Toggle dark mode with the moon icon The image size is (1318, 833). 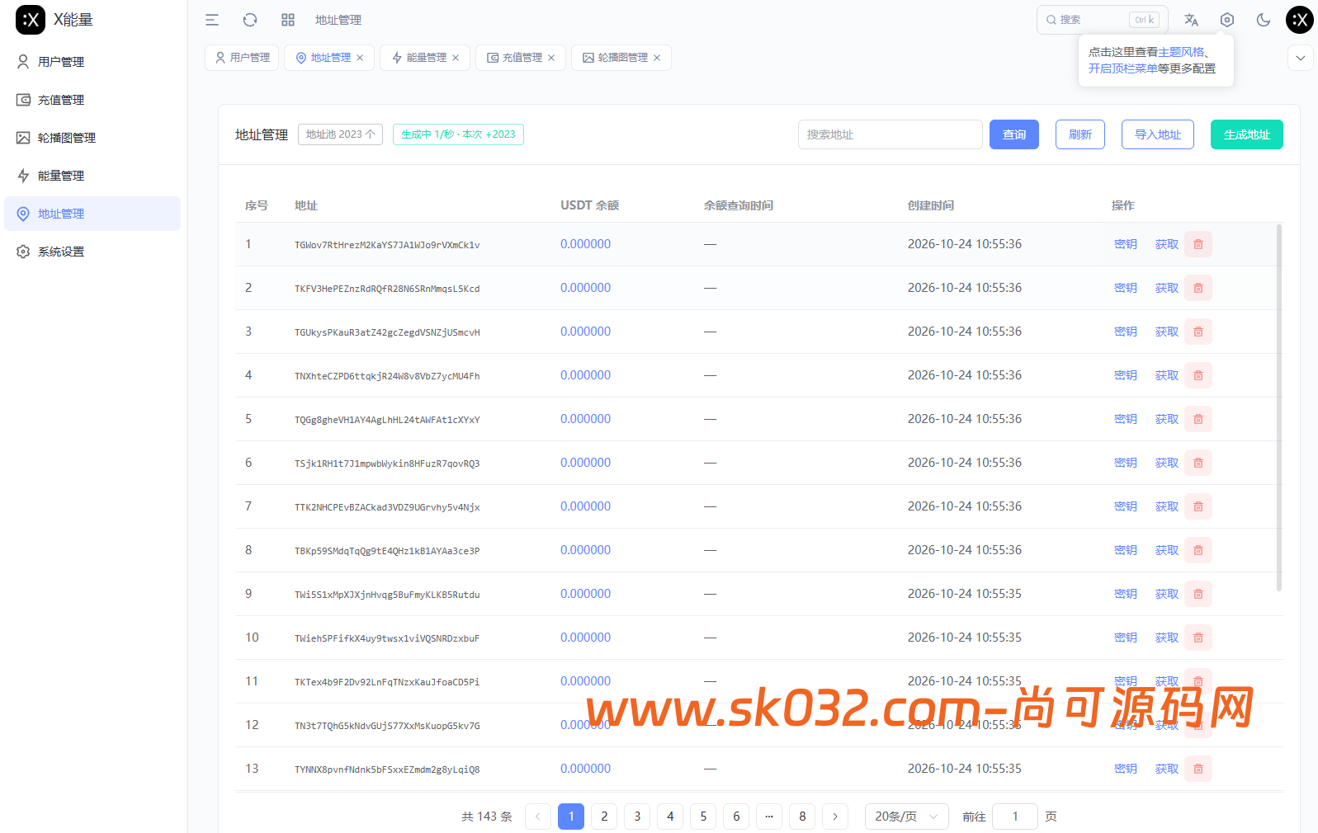tap(1264, 20)
